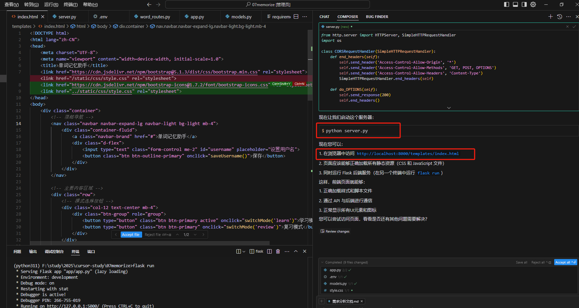The width and height of the screenshot is (579, 308).
Task: Open the 查看(V) menu
Action: click(x=12, y=4)
